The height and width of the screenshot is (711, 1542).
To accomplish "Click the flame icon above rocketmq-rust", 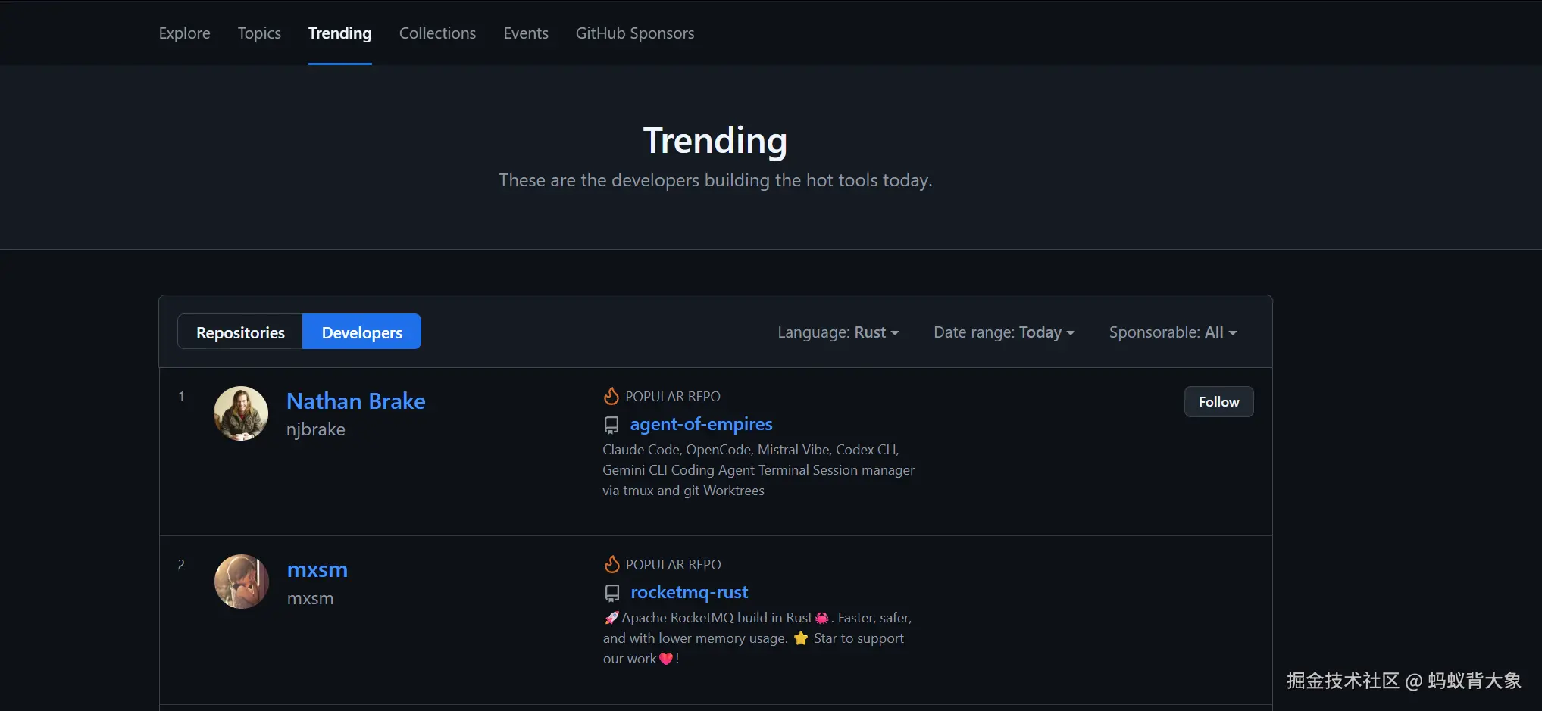I will coord(611,564).
